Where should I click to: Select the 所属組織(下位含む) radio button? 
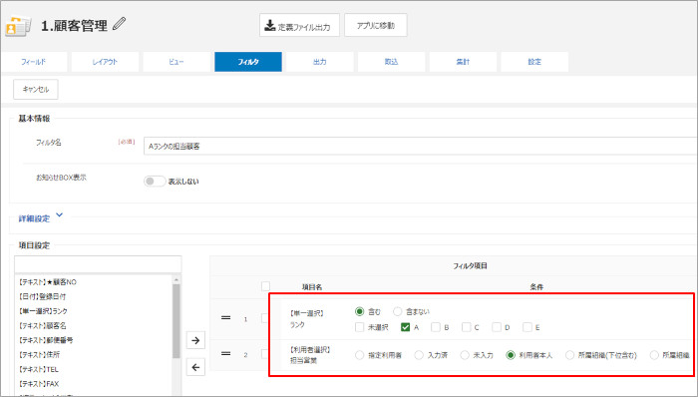[569, 355]
